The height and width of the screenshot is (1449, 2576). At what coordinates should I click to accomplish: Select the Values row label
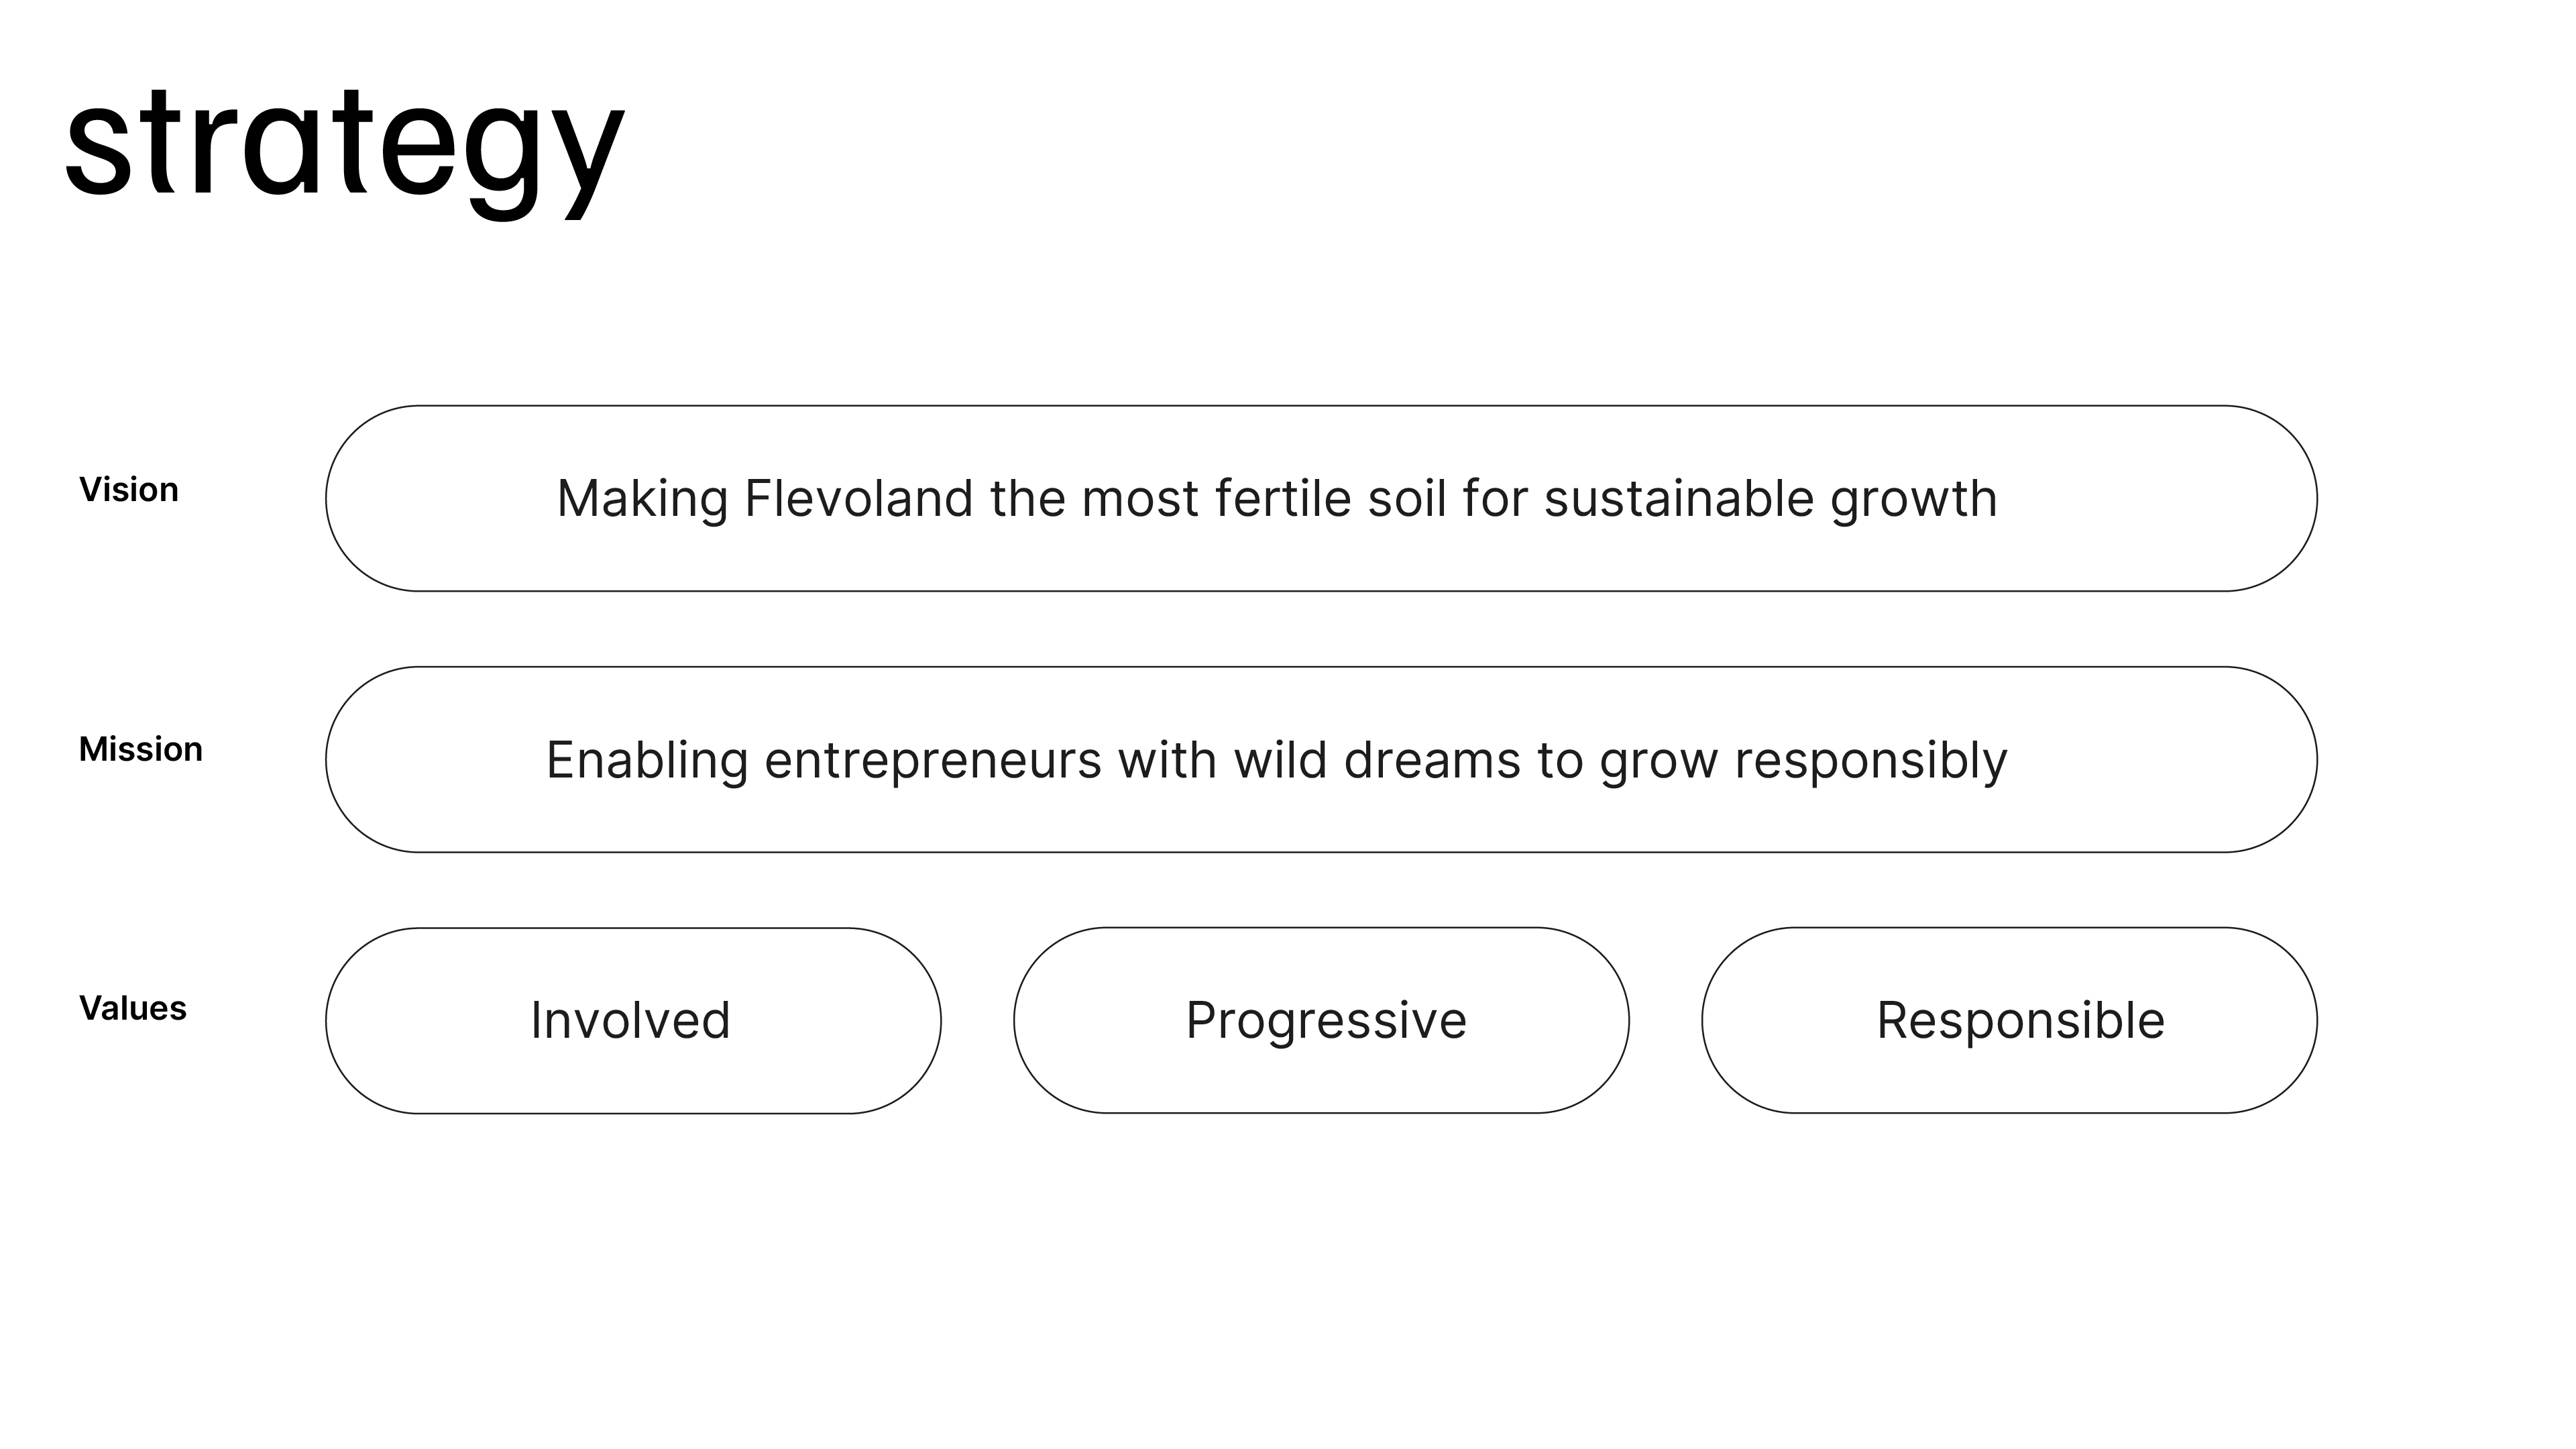[x=133, y=1008]
